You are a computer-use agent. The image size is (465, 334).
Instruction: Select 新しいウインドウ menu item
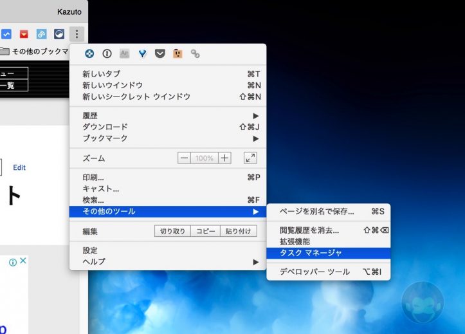pos(168,86)
